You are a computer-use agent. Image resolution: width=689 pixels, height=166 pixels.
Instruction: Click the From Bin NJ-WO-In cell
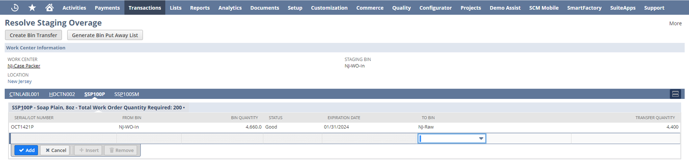tap(129, 127)
